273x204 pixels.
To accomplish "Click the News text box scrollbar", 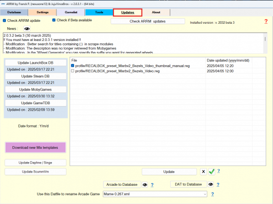I will coord(266,43).
